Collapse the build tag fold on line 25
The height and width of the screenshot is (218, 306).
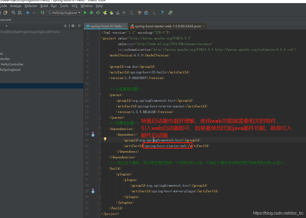100,168
